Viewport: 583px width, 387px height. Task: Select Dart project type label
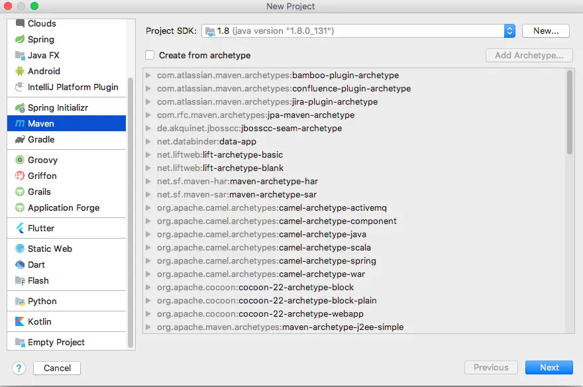(36, 264)
